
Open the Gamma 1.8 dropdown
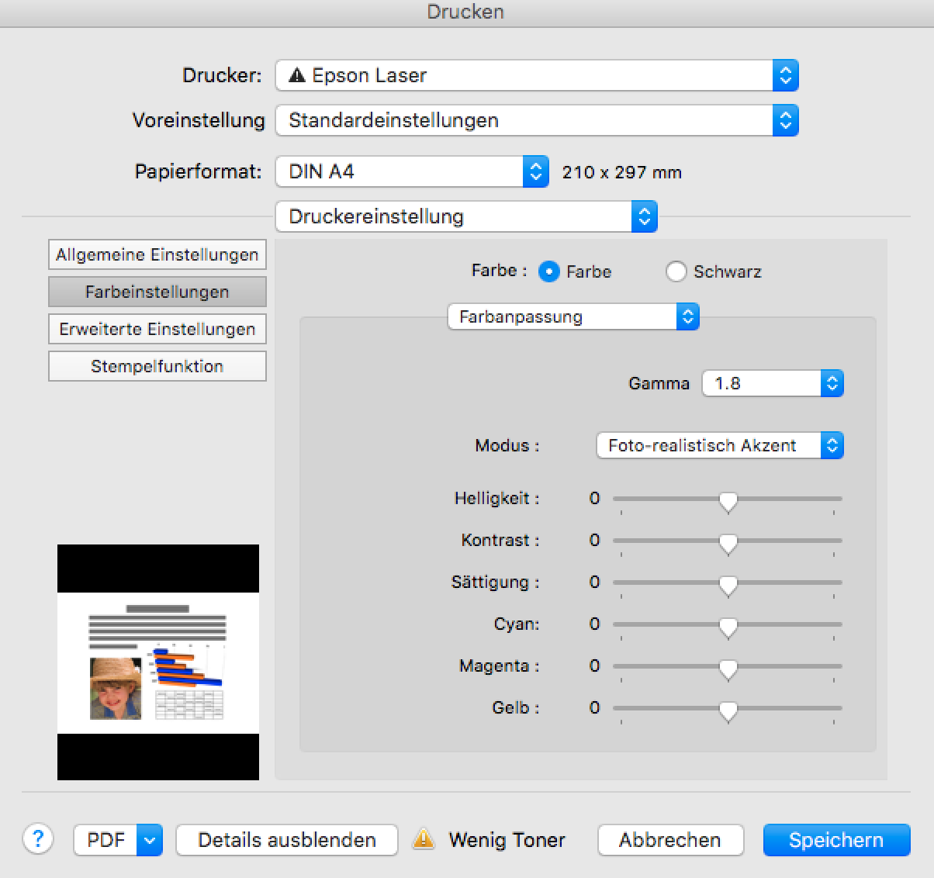pos(773,383)
